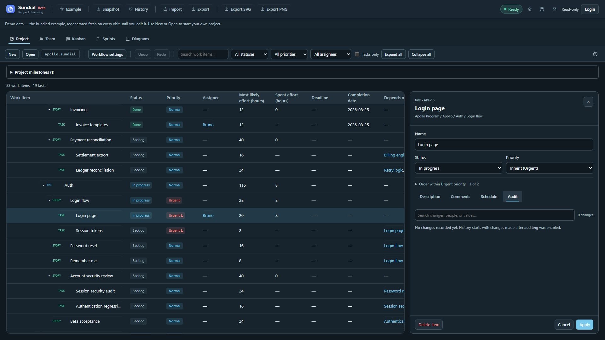Export diagram as PNG
Image resolution: width=605 pixels, height=340 pixels.
coord(274,9)
